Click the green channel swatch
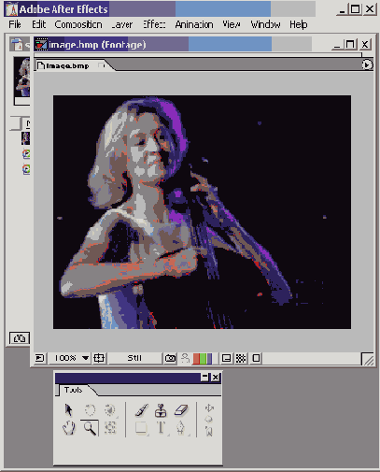This screenshot has width=380, height=472. 203,359
